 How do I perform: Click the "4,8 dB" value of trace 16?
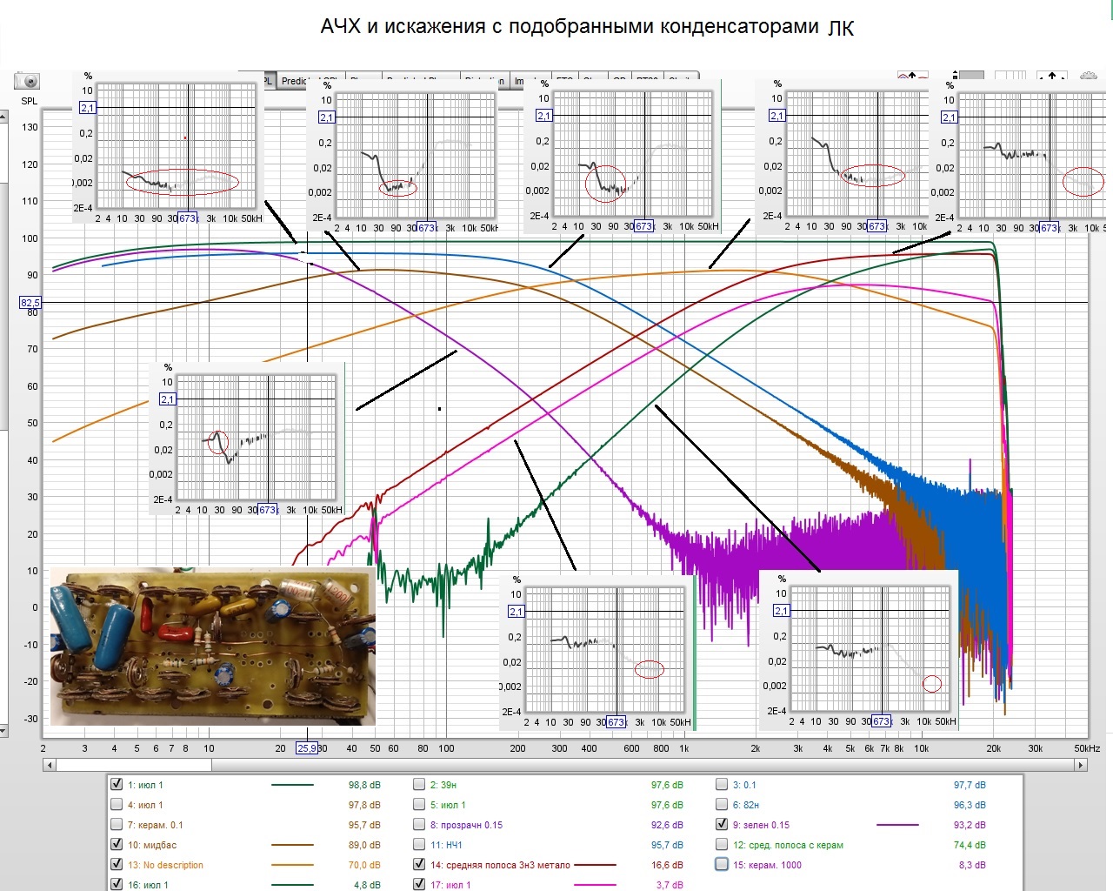[x=367, y=885]
